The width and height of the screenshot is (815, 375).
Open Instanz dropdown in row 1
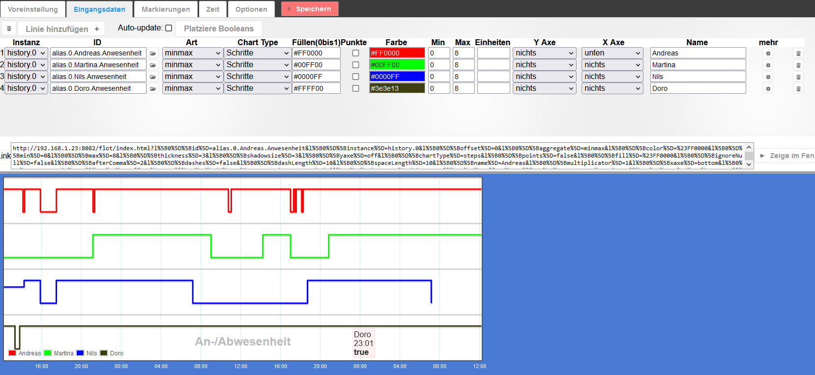[27, 53]
